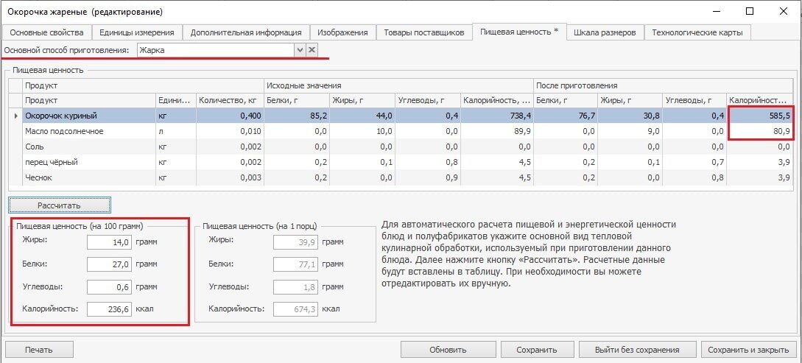Click the Белки per 100 grams field
This screenshot has height=363, width=802.
pos(109,264)
